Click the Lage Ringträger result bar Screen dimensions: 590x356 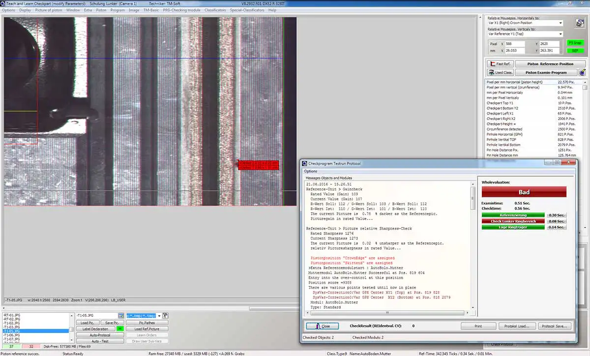click(513, 227)
